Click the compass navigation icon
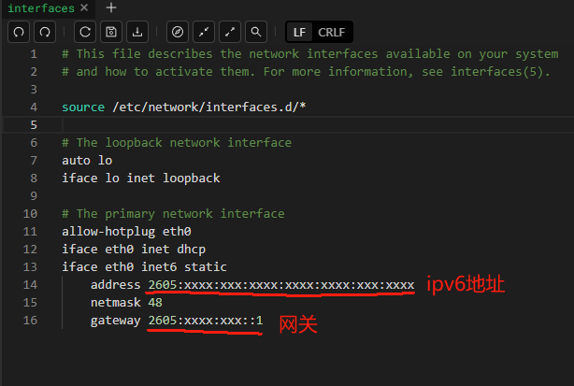This screenshot has height=386, width=574. click(x=180, y=32)
